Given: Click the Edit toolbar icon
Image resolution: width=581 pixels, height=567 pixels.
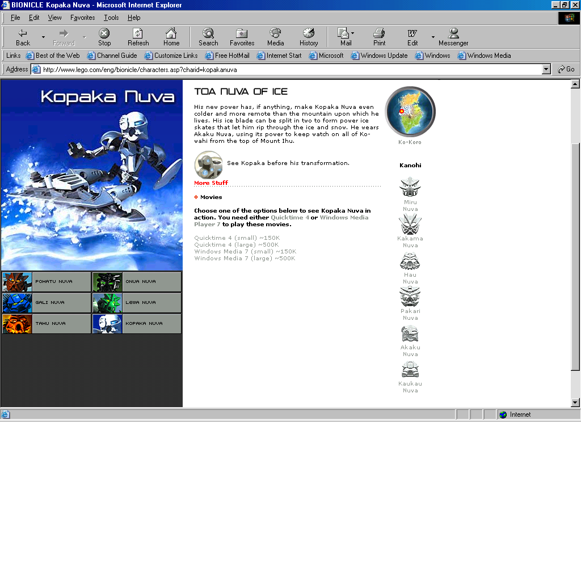Looking at the screenshot, I should tap(412, 37).
